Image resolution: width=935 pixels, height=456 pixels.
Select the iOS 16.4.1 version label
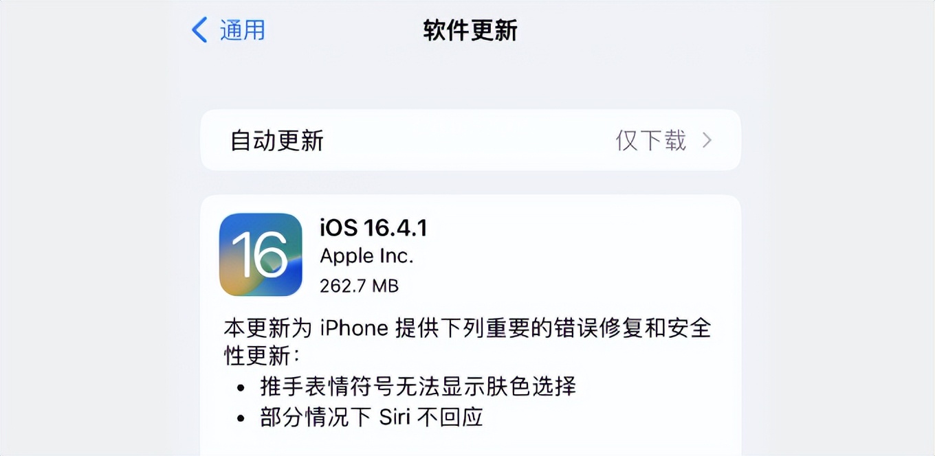(x=373, y=228)
